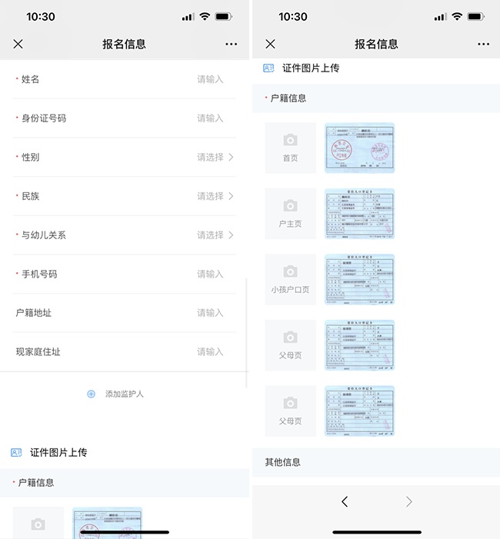This screenshot has height=539, width=500.
Task: Click the 其他信息 section header
Action: click(x=376, y=462)
